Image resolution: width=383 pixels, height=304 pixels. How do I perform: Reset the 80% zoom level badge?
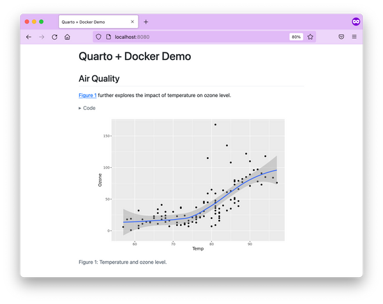[x=296, y=37]
